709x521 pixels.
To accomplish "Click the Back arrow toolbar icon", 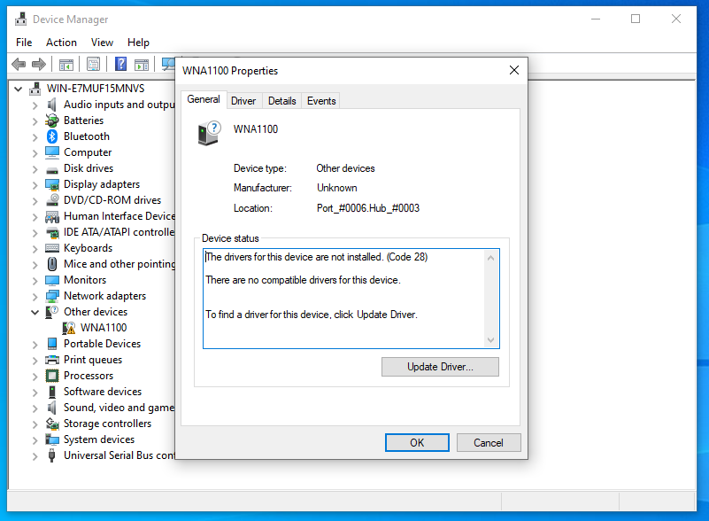I will click(19, 65).
